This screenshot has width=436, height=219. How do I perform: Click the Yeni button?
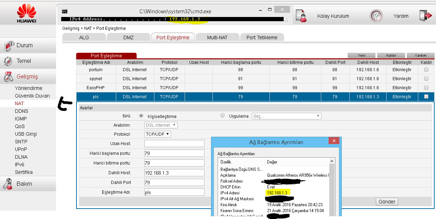362,55
